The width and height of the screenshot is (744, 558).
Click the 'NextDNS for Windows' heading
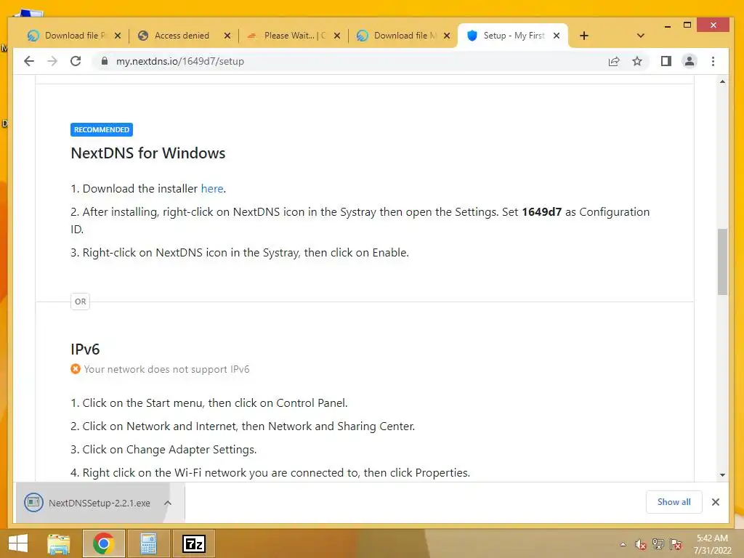tap(148, 153)
